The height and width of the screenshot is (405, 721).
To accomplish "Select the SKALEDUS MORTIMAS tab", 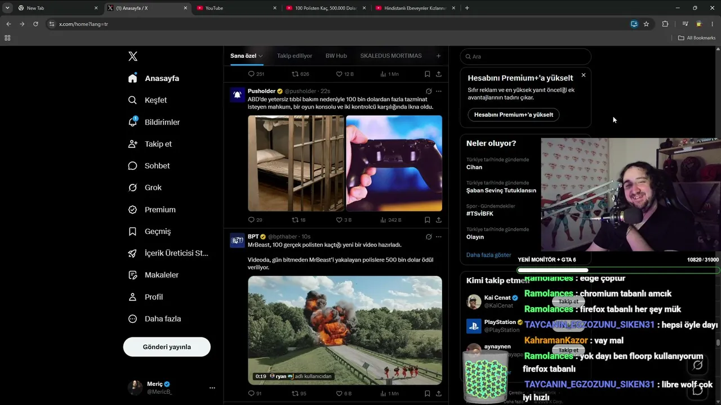I will click(391, 56).
